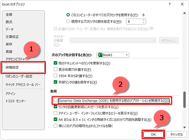Viewport: 189px width, 140px height.
Task: Select 'specify number of processors' radio button
Action: click(x=68, y=21)
